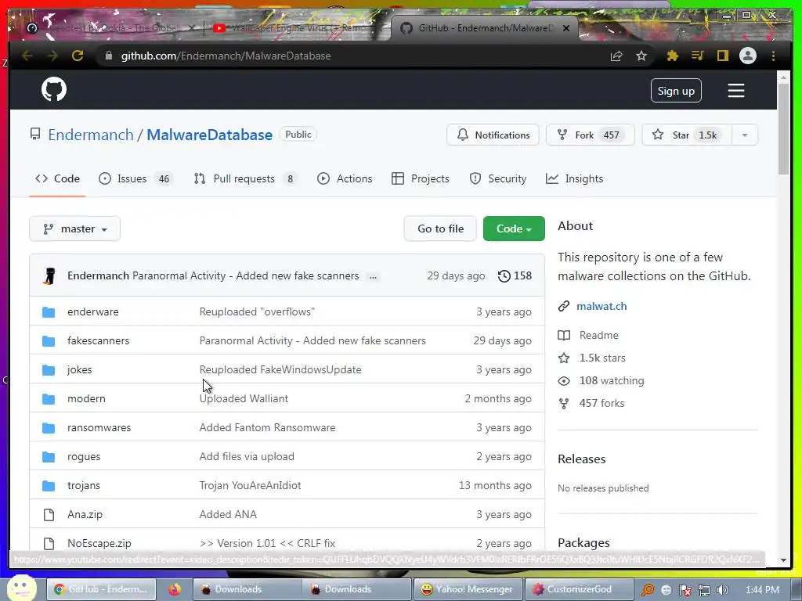Open the Actions tab

click(345, 178)
